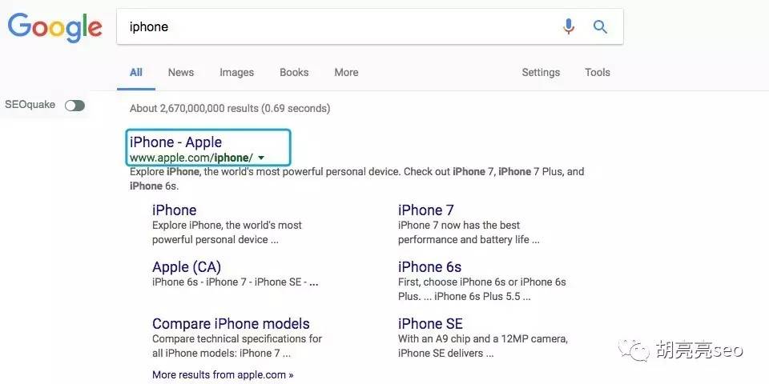This screenshot has height=384, width=769.
Task: Open the iPhone 6s sitelink
Action: point(429,267)
